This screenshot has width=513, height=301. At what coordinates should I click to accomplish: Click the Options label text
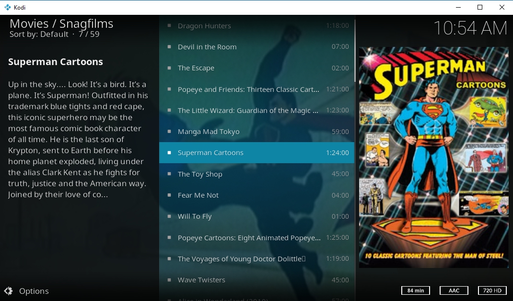[x=34, y=291]
